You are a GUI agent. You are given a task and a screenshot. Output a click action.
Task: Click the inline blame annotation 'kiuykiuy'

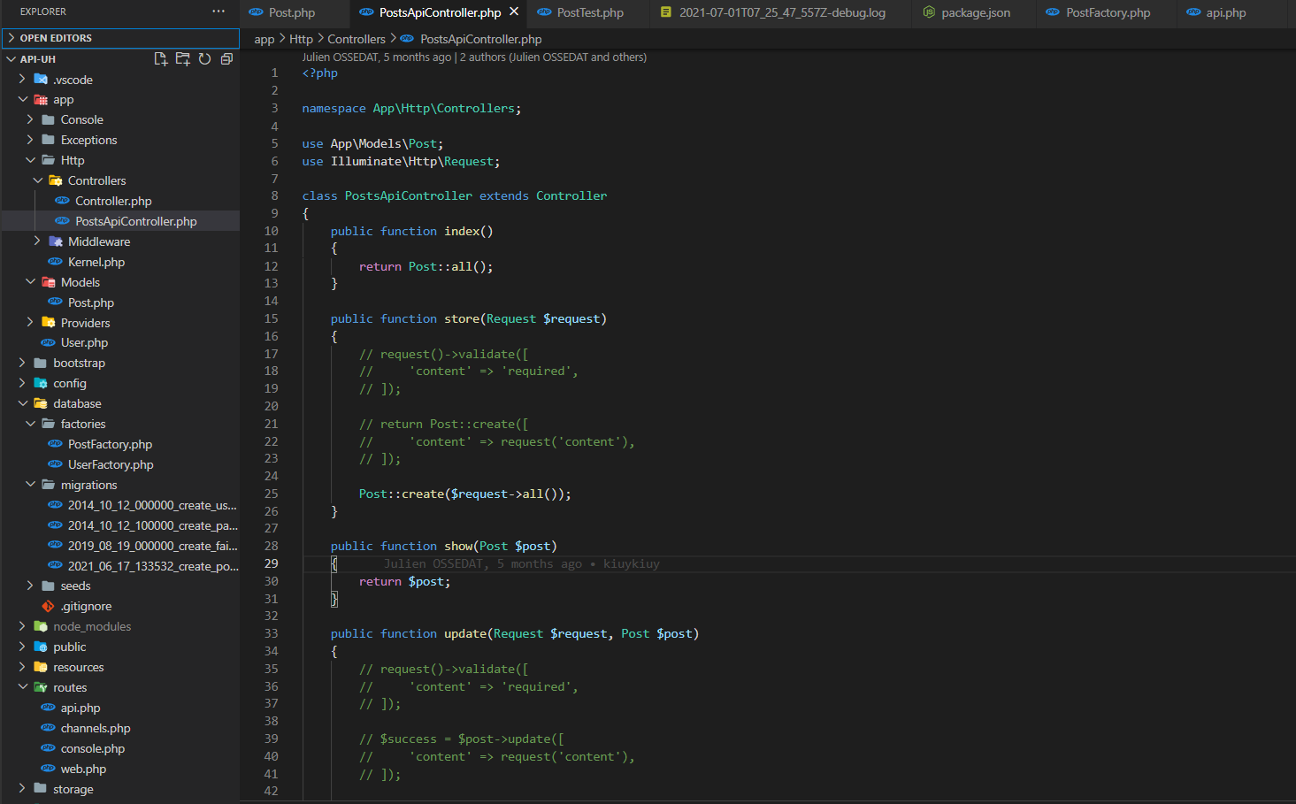point(631,563)
